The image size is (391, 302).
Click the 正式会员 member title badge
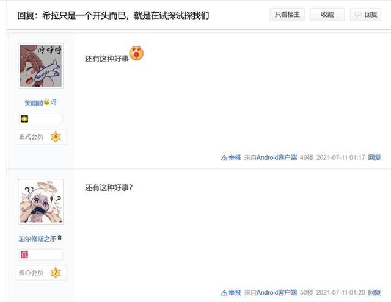pos(31,137)
